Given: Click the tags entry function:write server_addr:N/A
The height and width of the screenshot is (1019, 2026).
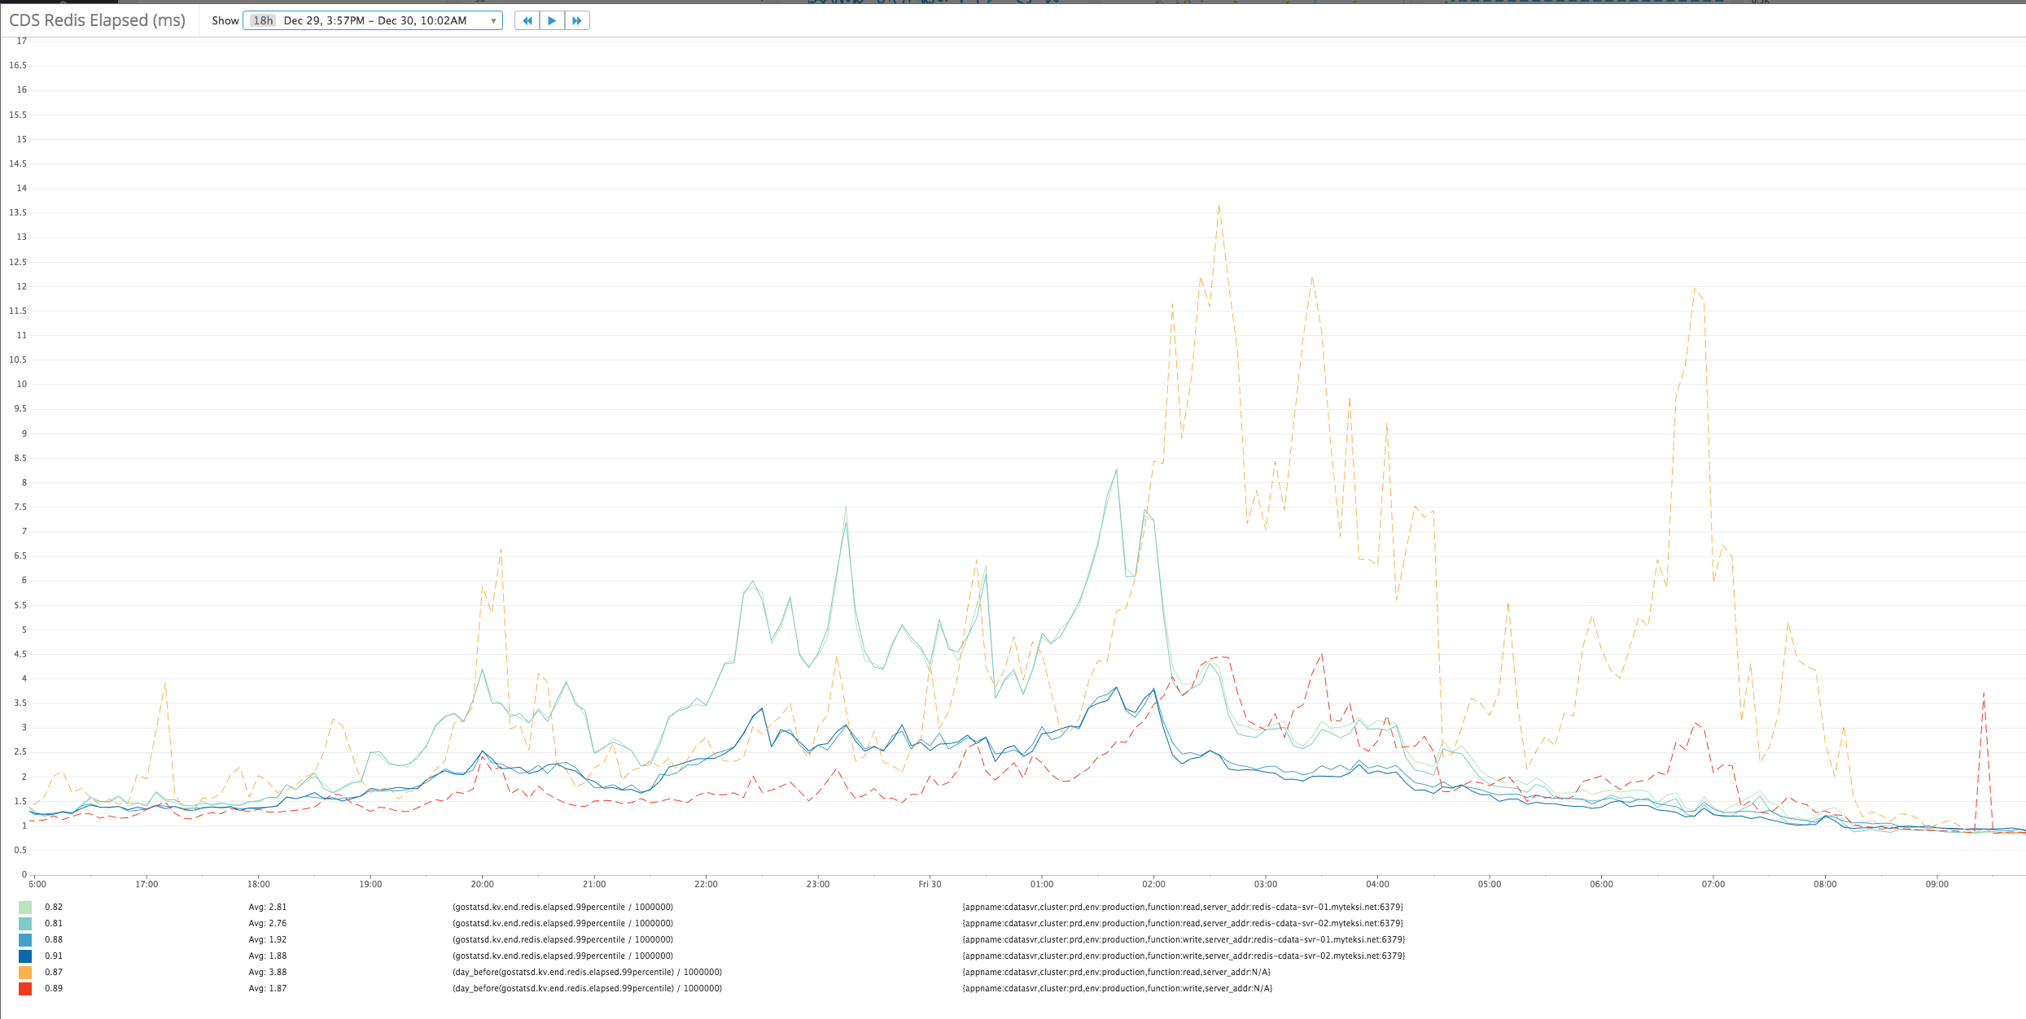Looking at the screenshot, I should tap(1118, 988).
